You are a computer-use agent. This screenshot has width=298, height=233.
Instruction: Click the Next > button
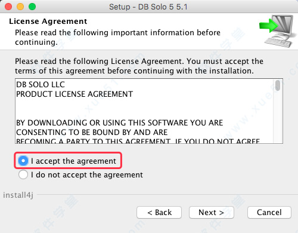point(212,212)
